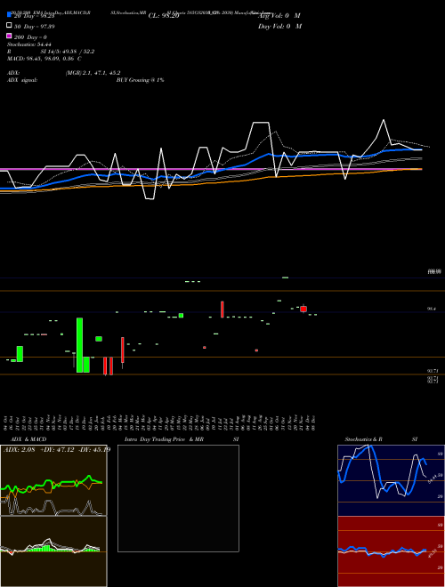445x587 pixels.
Task: Open the red-background RSI chart panel
Action: pyautogui.click(x=391, y=551)
